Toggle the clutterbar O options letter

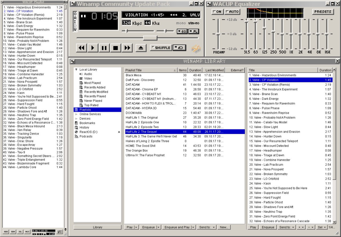click(x=75, y=14)
